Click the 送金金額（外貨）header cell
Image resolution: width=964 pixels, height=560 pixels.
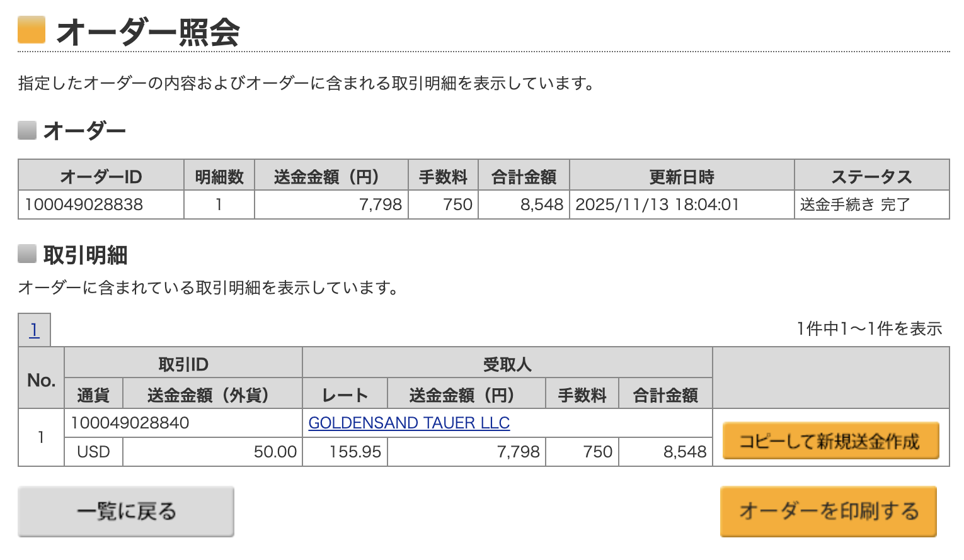pos(212,394)
